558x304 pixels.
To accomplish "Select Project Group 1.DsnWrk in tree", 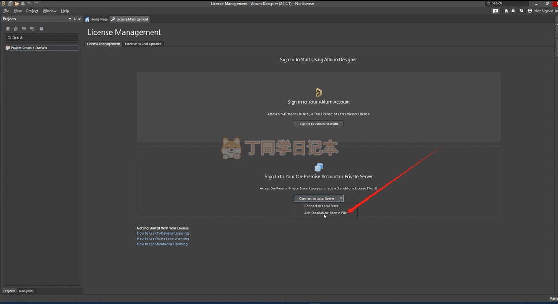I will [x=29, y=48].
